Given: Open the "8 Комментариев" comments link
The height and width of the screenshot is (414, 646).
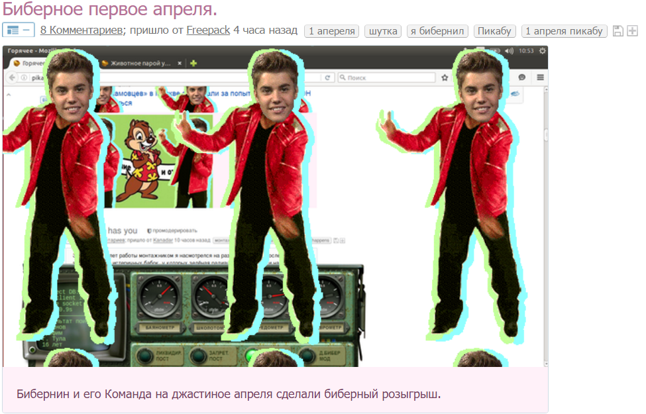Looking at the screenshot, I should coord(81,30).
